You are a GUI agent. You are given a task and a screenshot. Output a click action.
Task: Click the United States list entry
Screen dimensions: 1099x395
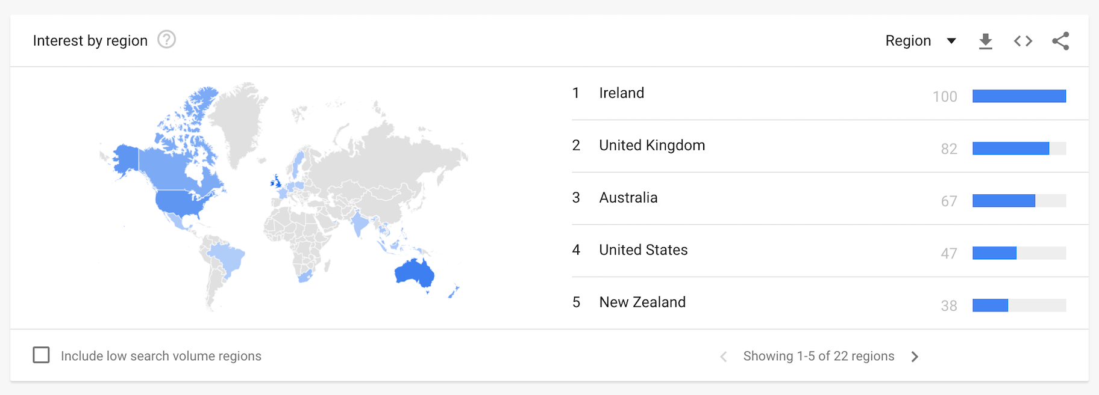point(643,250)
